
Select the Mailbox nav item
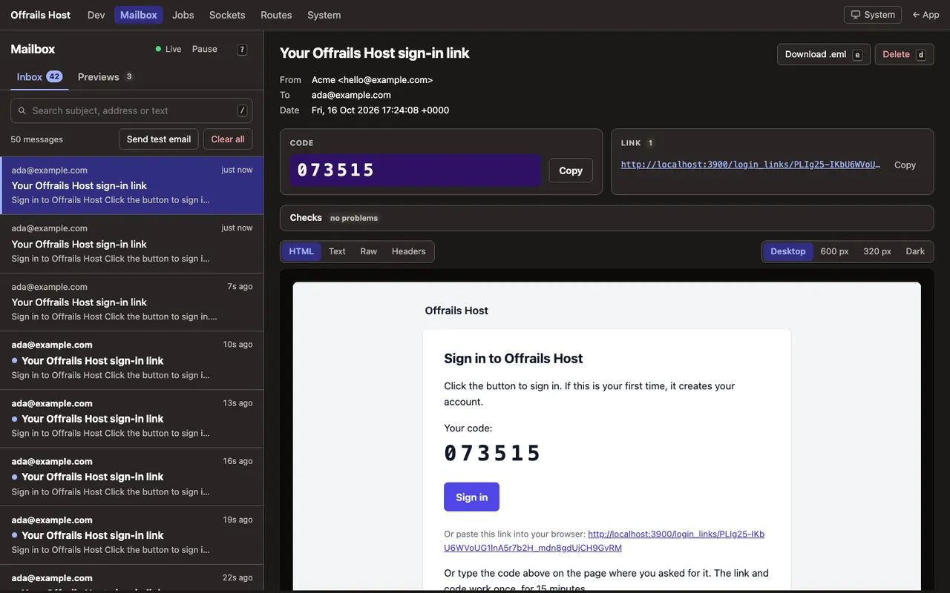pos(139,15)
